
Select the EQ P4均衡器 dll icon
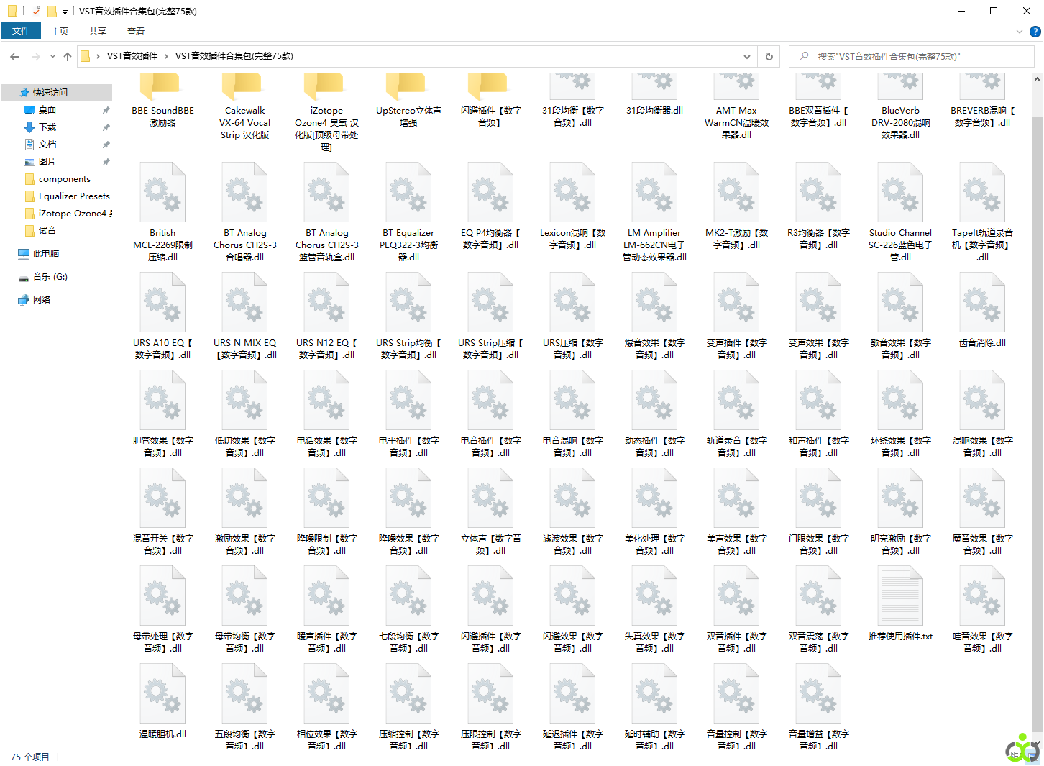(x=490, y=192)
